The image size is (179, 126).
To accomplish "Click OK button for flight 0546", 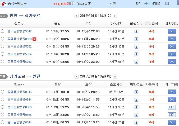I will click(x=172, y=92).
